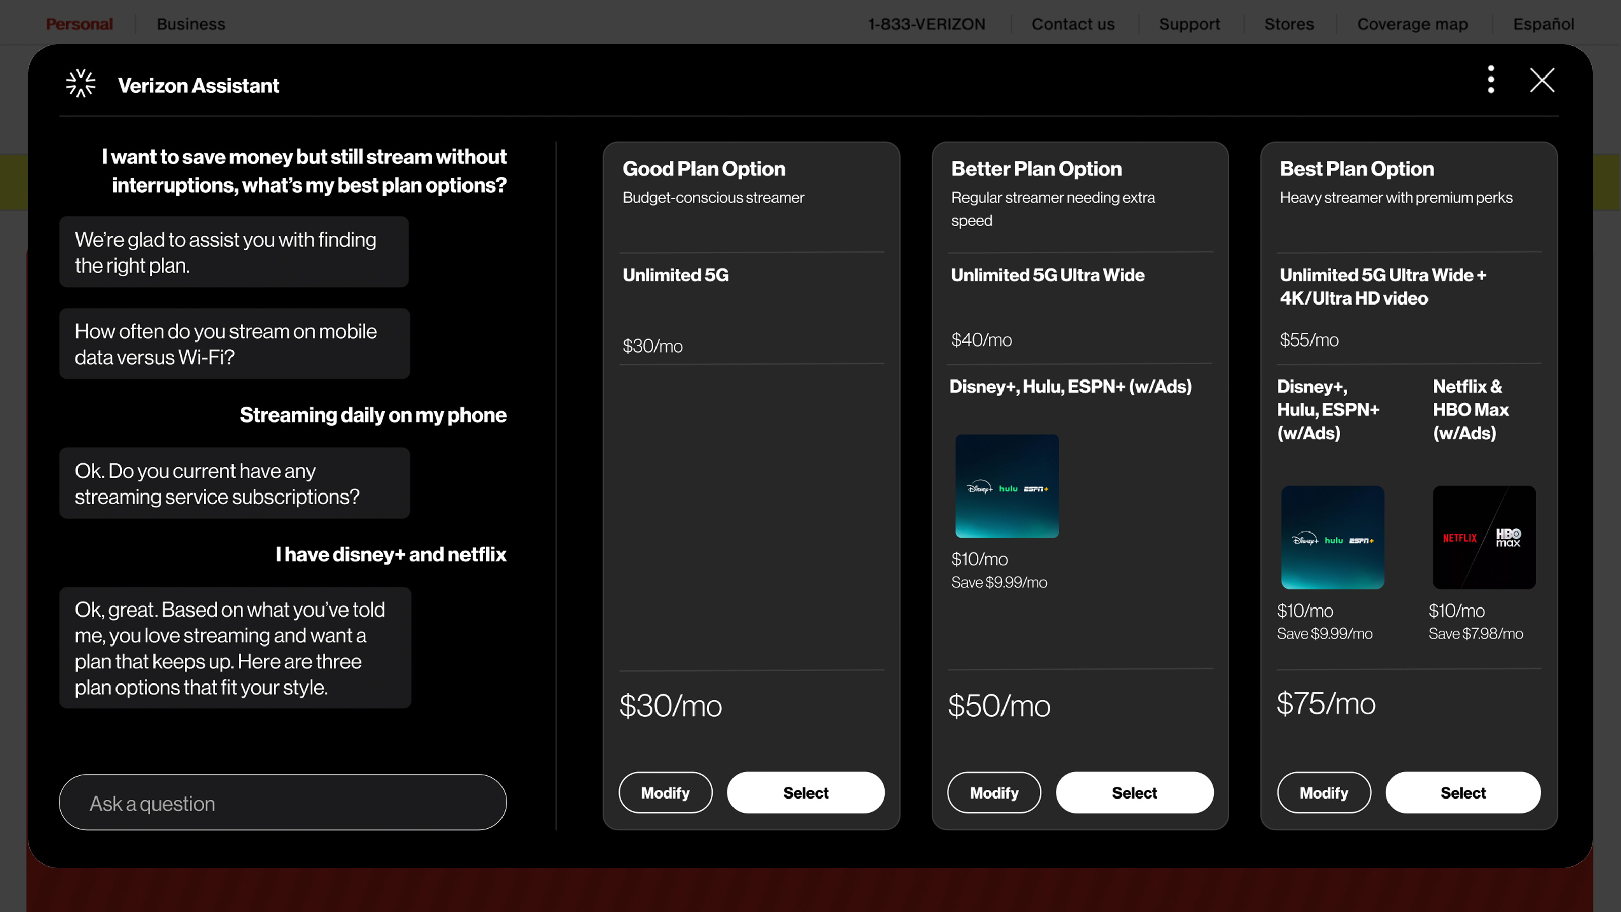Click the Ask a question field
Viewport: 1621px width, 912px height.
pyautogui.click(x=283, y=803)
